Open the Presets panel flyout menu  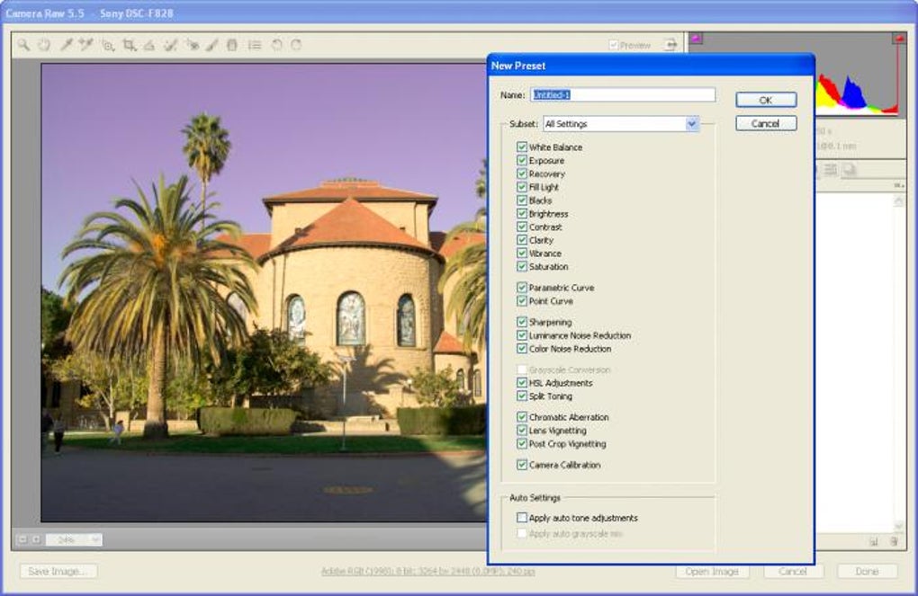(899, 185)
